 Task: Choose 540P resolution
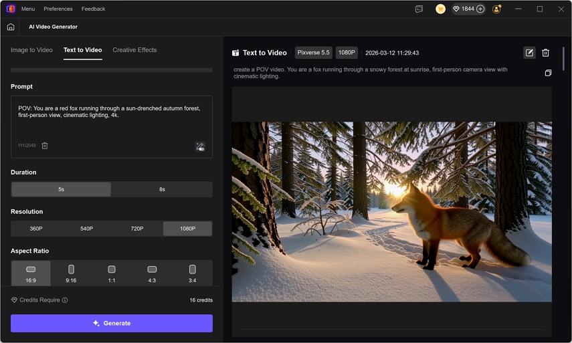point(86,229)
